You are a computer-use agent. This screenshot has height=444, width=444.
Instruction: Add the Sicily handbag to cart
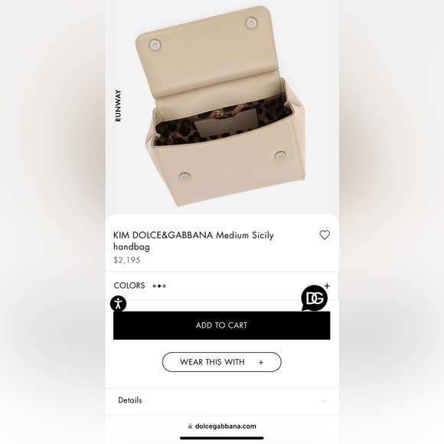pos(222,325)
